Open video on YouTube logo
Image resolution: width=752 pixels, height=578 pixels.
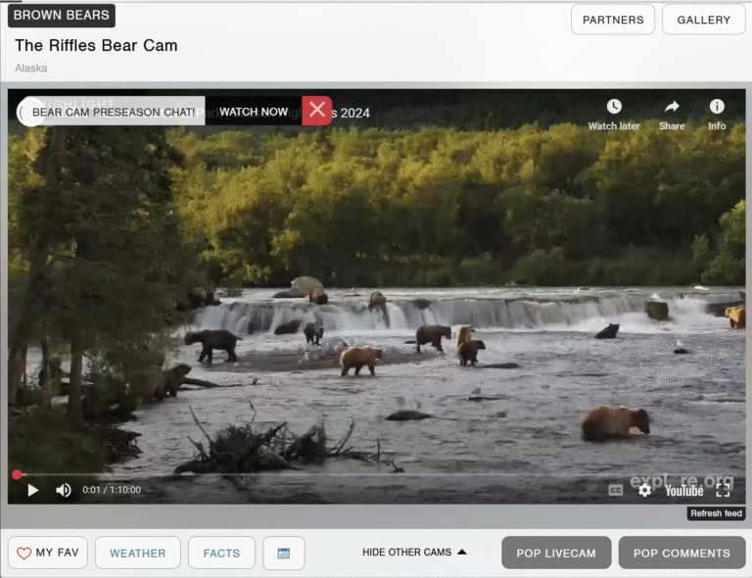click(x=683, y=490)
